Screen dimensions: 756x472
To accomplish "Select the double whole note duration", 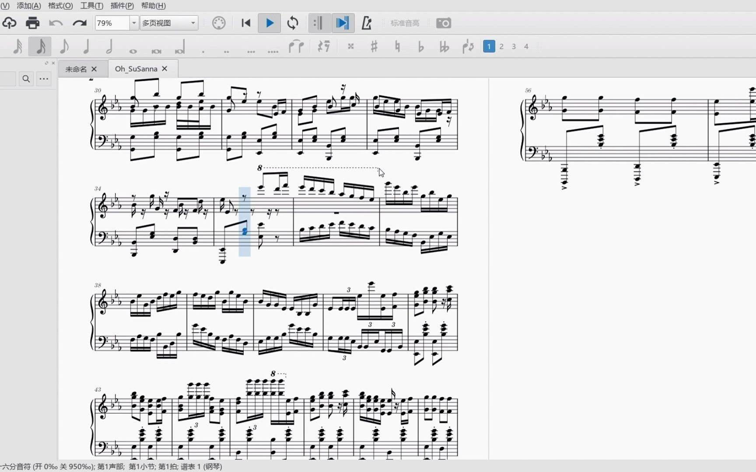I will click(156, 51).
